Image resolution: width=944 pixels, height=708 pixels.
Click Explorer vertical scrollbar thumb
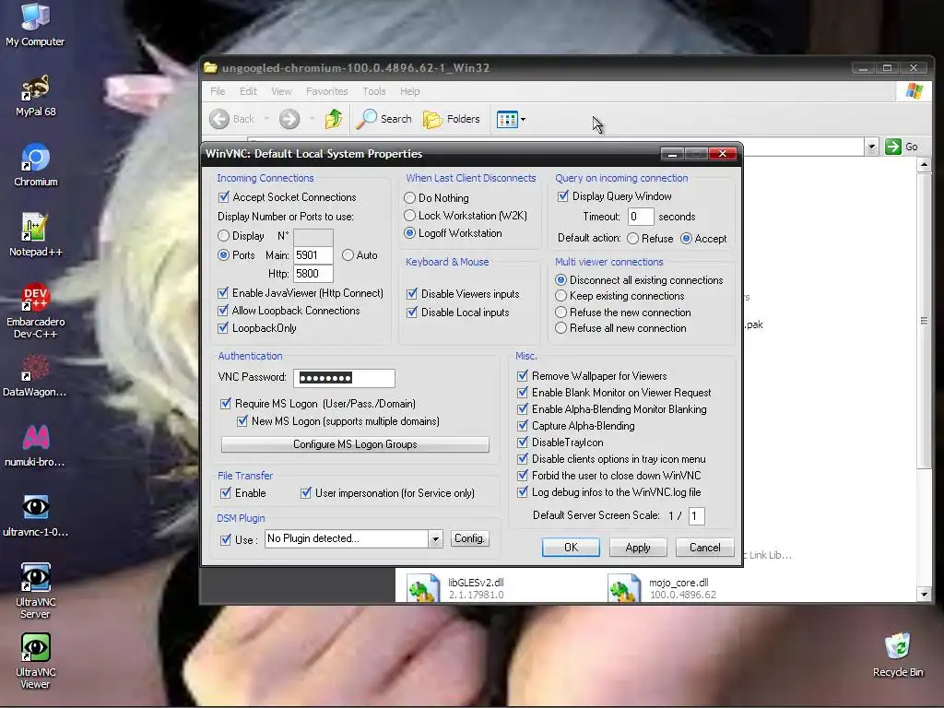(x=924, y=321)
